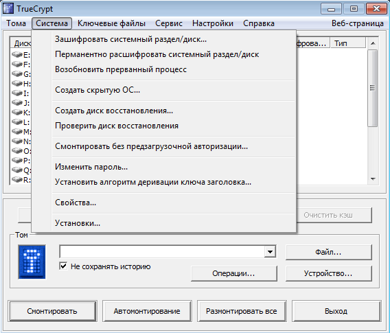Click the TrueCrypt title bar app icon

click(x=8, y=8)
